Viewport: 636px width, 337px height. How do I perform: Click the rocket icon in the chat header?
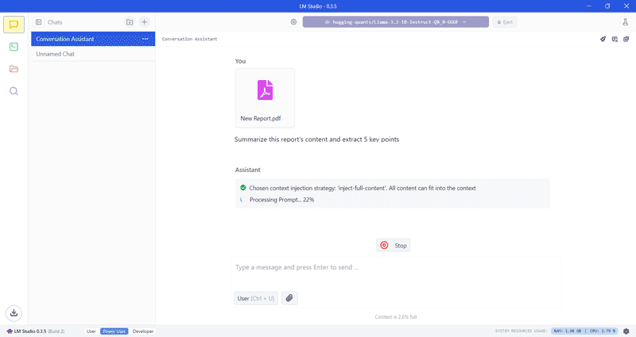click(x=603, y=39)
